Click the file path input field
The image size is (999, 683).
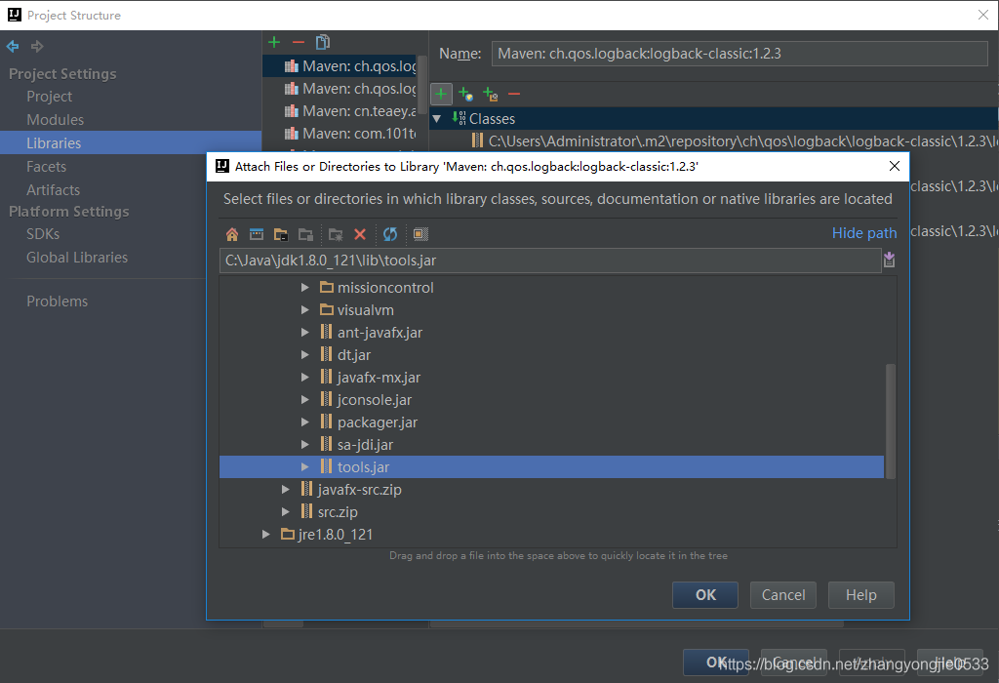[x=550, y=261]
